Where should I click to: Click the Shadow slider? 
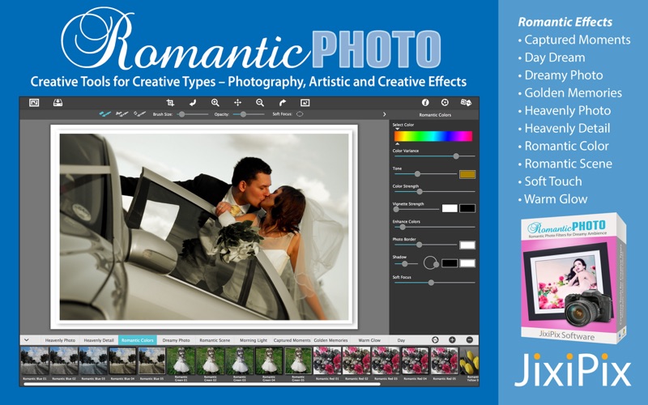point(407,264)
